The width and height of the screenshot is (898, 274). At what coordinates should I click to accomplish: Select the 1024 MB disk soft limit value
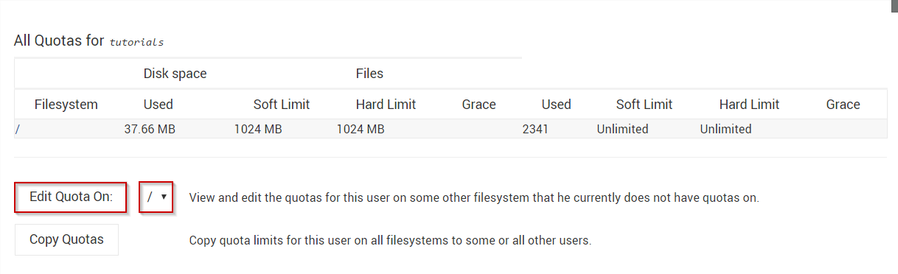pyautogui.click(x=258, y=130)
